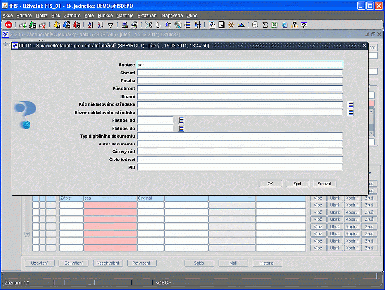The width and height of the screenshot is (385, 290).
Task: Click the sigma sum toolbar icon
Action: (265, 25)
